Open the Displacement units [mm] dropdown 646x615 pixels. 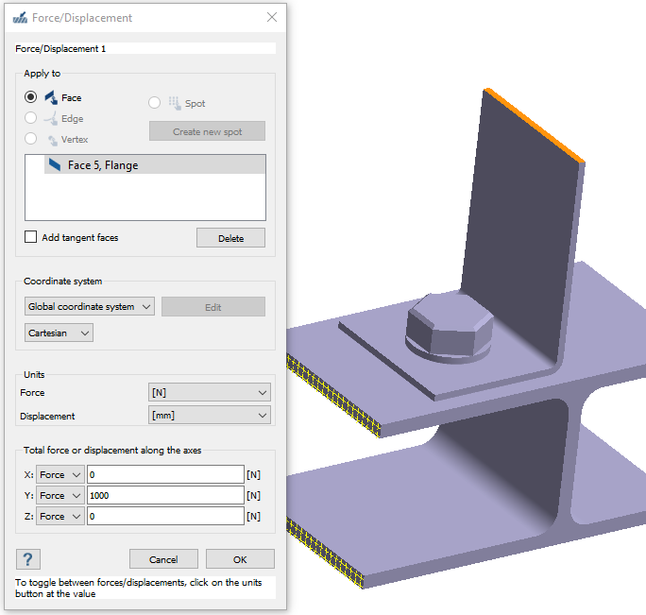tap(210, 415)
